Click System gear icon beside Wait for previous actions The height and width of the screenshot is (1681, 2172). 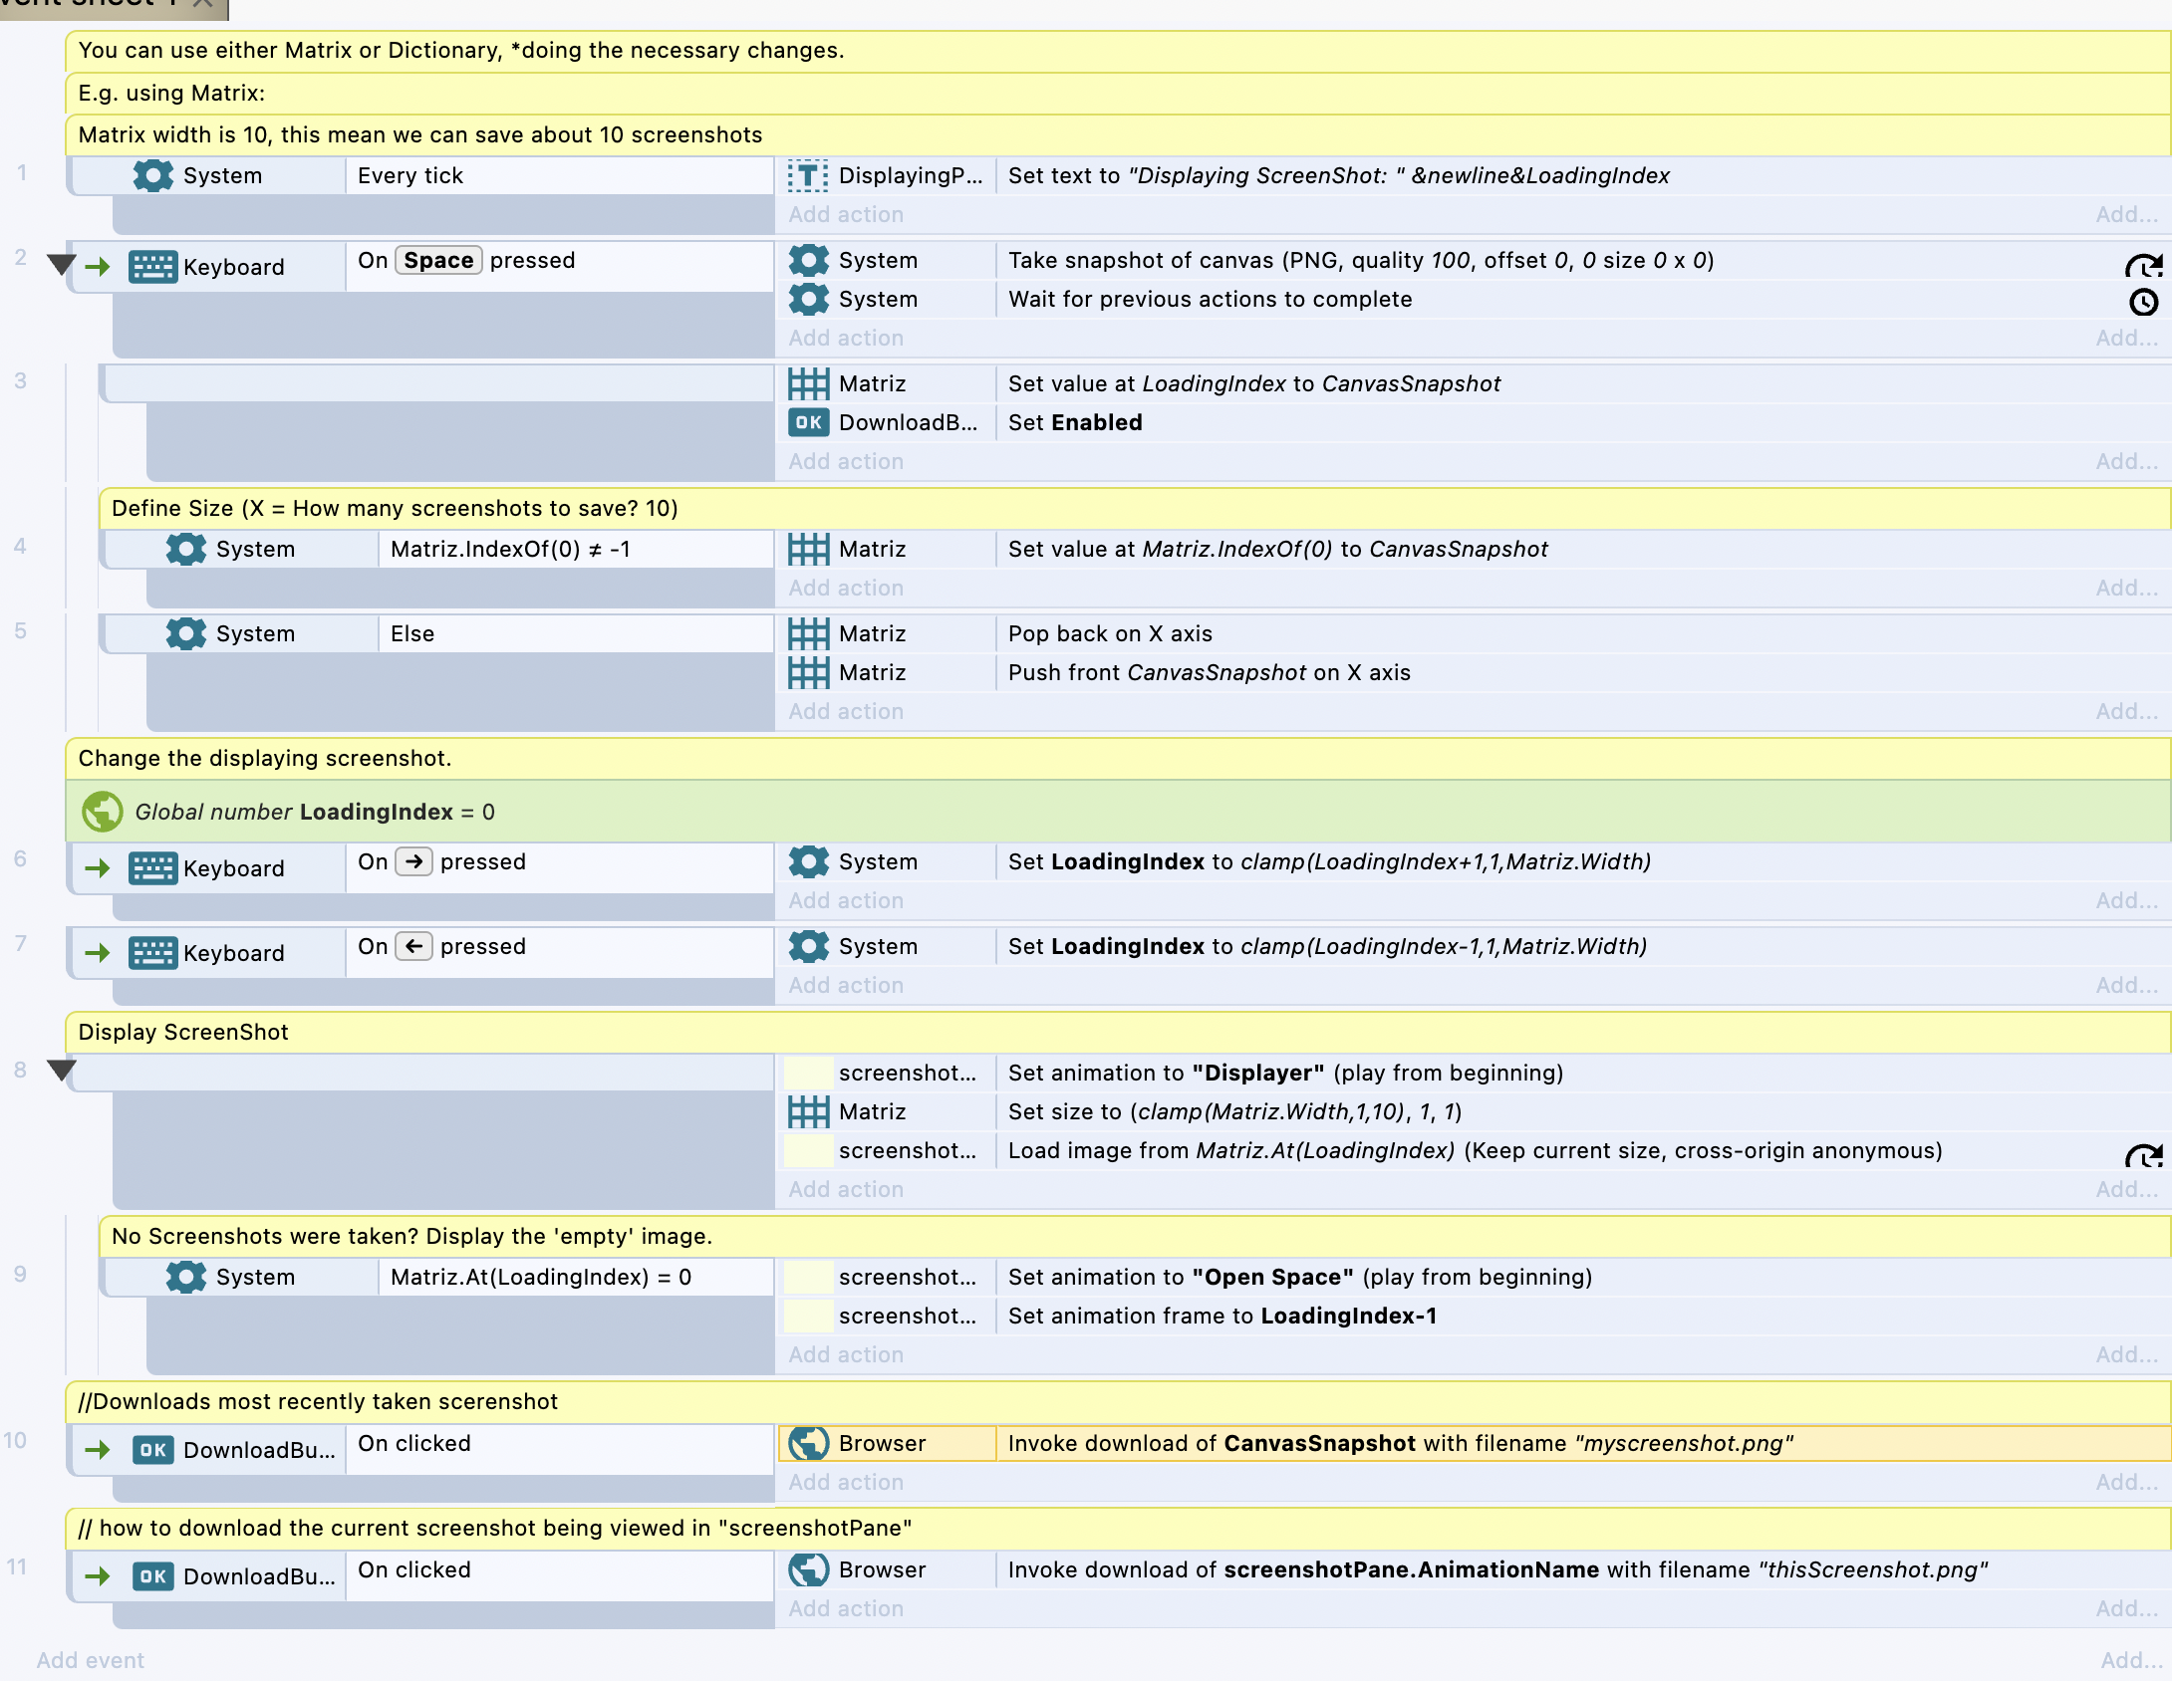[x=808, y=299]
